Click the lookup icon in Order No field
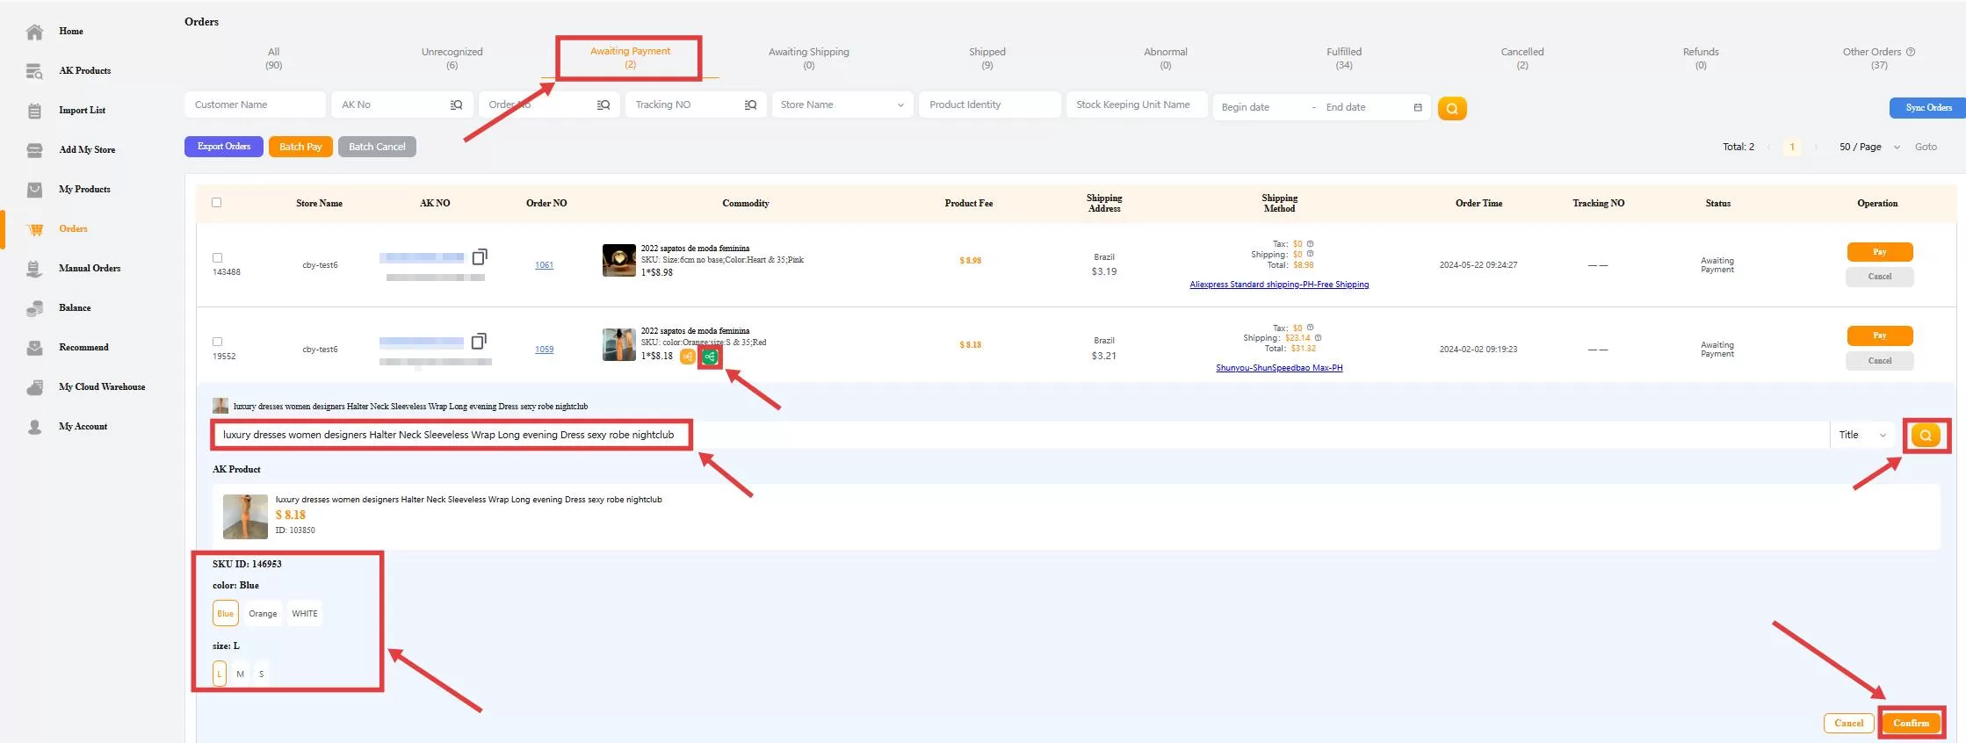The height and width of the screenshot is (743, 1966). coord(604,105)
